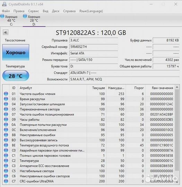Screen dimensions: 182x187
Task: Click status icon for Неисправимые ошибки row BB
Action: (6, 135)
